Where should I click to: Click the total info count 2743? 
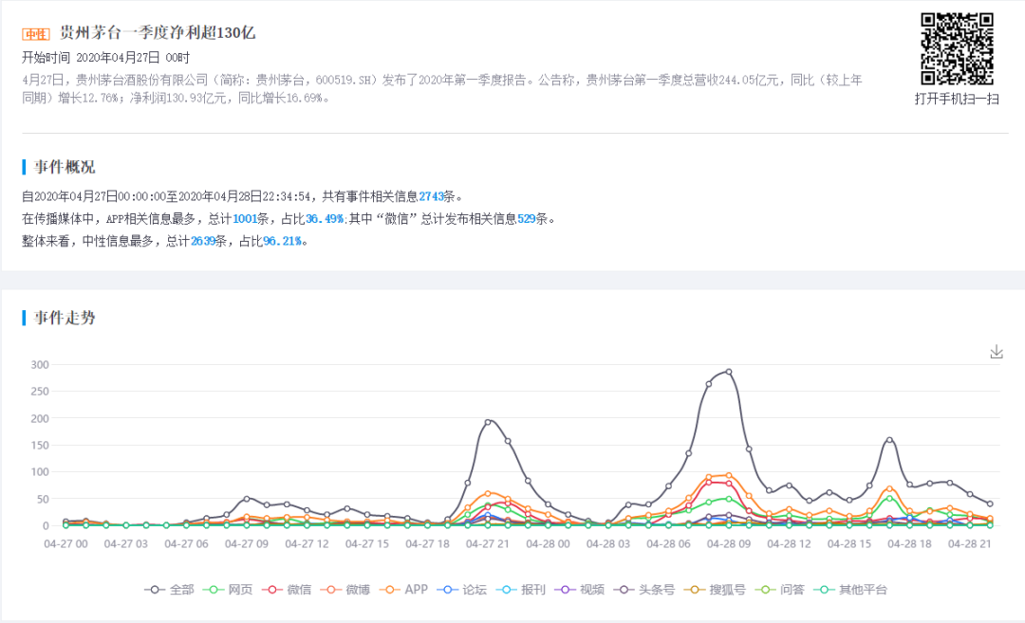click(432, 196)
